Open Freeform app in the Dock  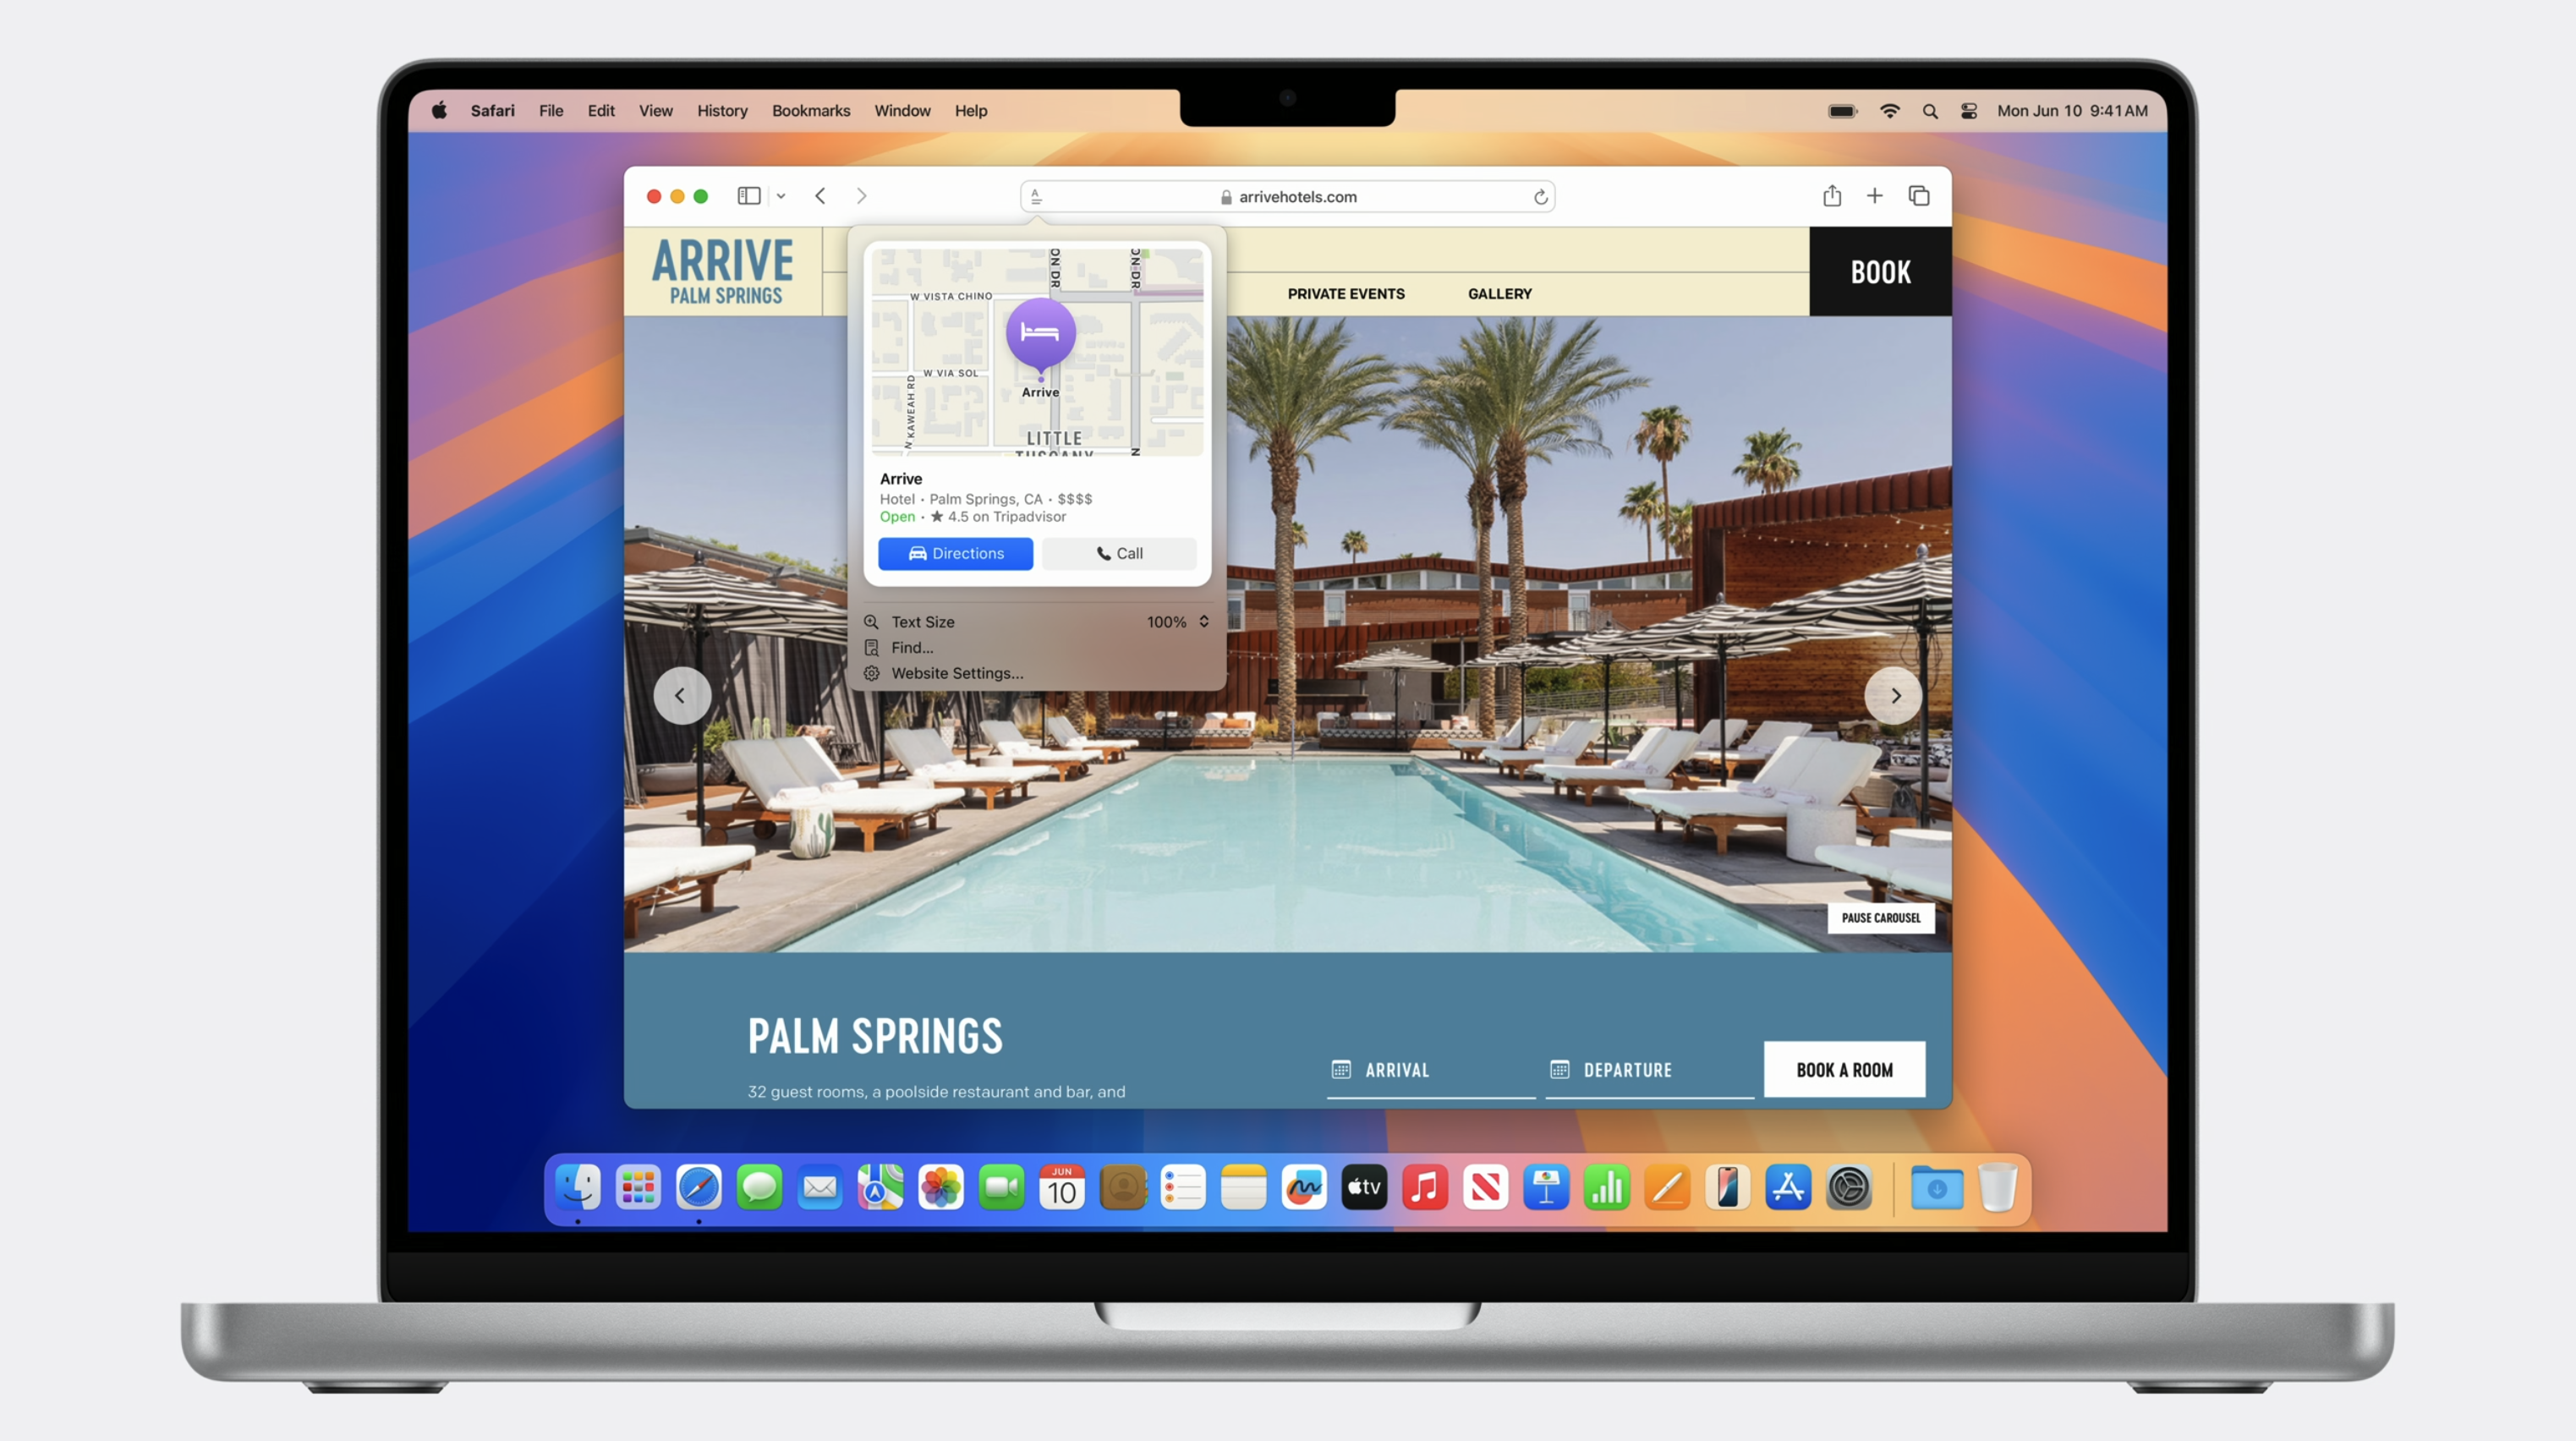[1304, 1188]
